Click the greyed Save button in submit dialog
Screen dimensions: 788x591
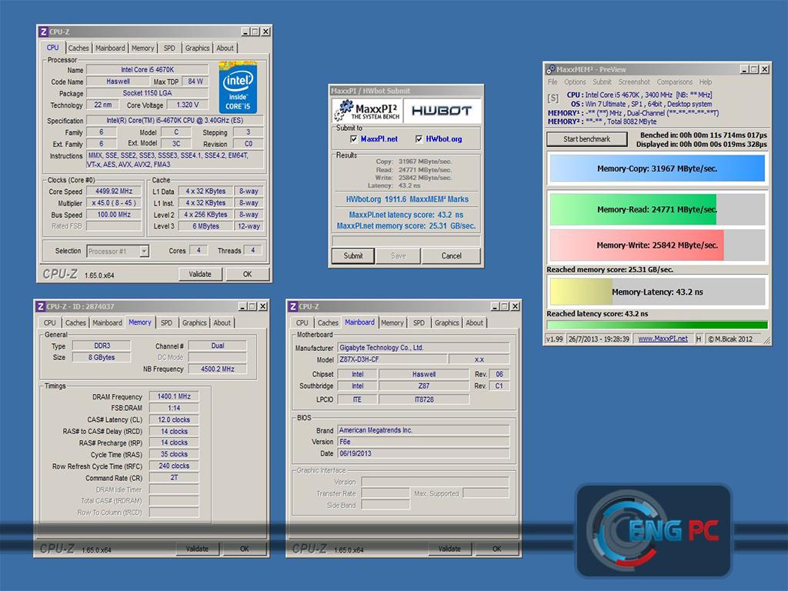pos(399,255)
